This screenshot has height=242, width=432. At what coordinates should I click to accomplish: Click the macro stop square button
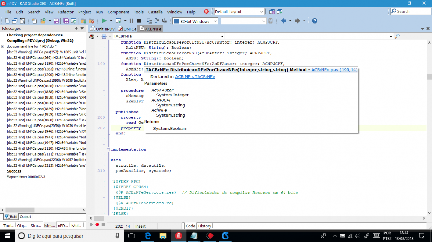(x=103, y=225)
